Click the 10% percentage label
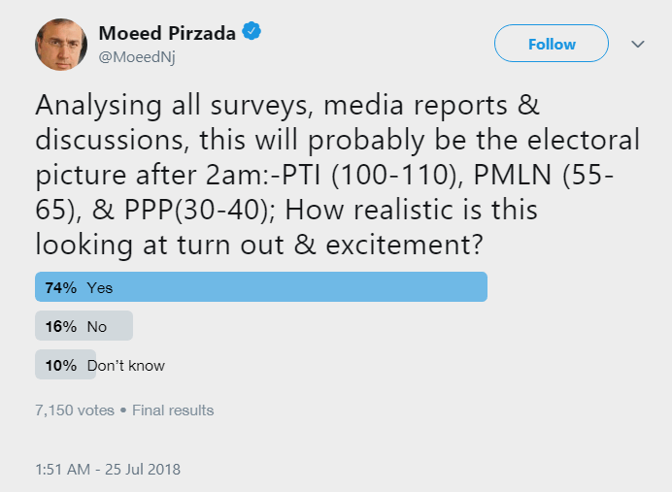The height and width of the screenshot is (492, 672). (x=59, y=366)
